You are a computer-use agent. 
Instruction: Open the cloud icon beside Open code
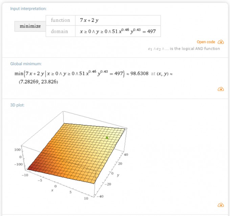[x=221, y=42]
